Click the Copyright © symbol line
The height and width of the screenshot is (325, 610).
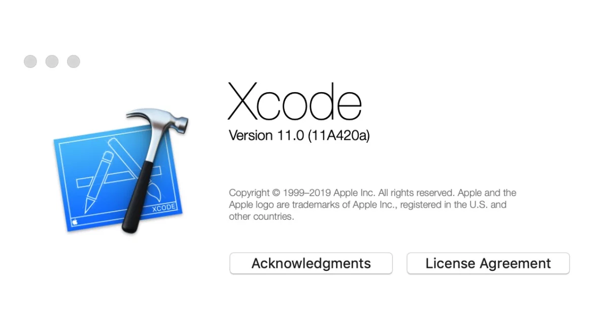coord(372,192)
